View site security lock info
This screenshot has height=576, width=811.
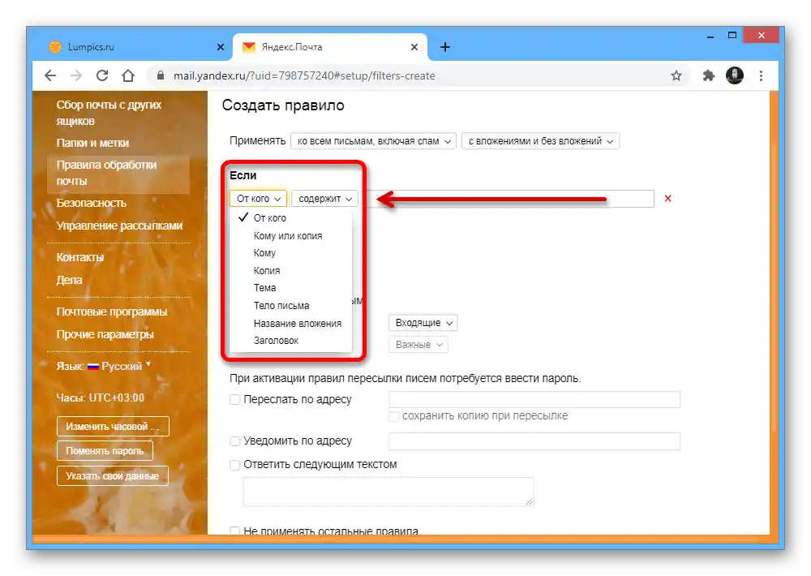(161, 75)
